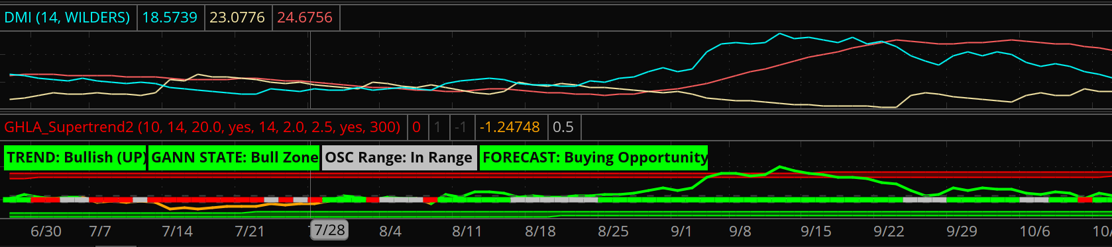Select the red 24.6756 DMI value

point(305,17)
